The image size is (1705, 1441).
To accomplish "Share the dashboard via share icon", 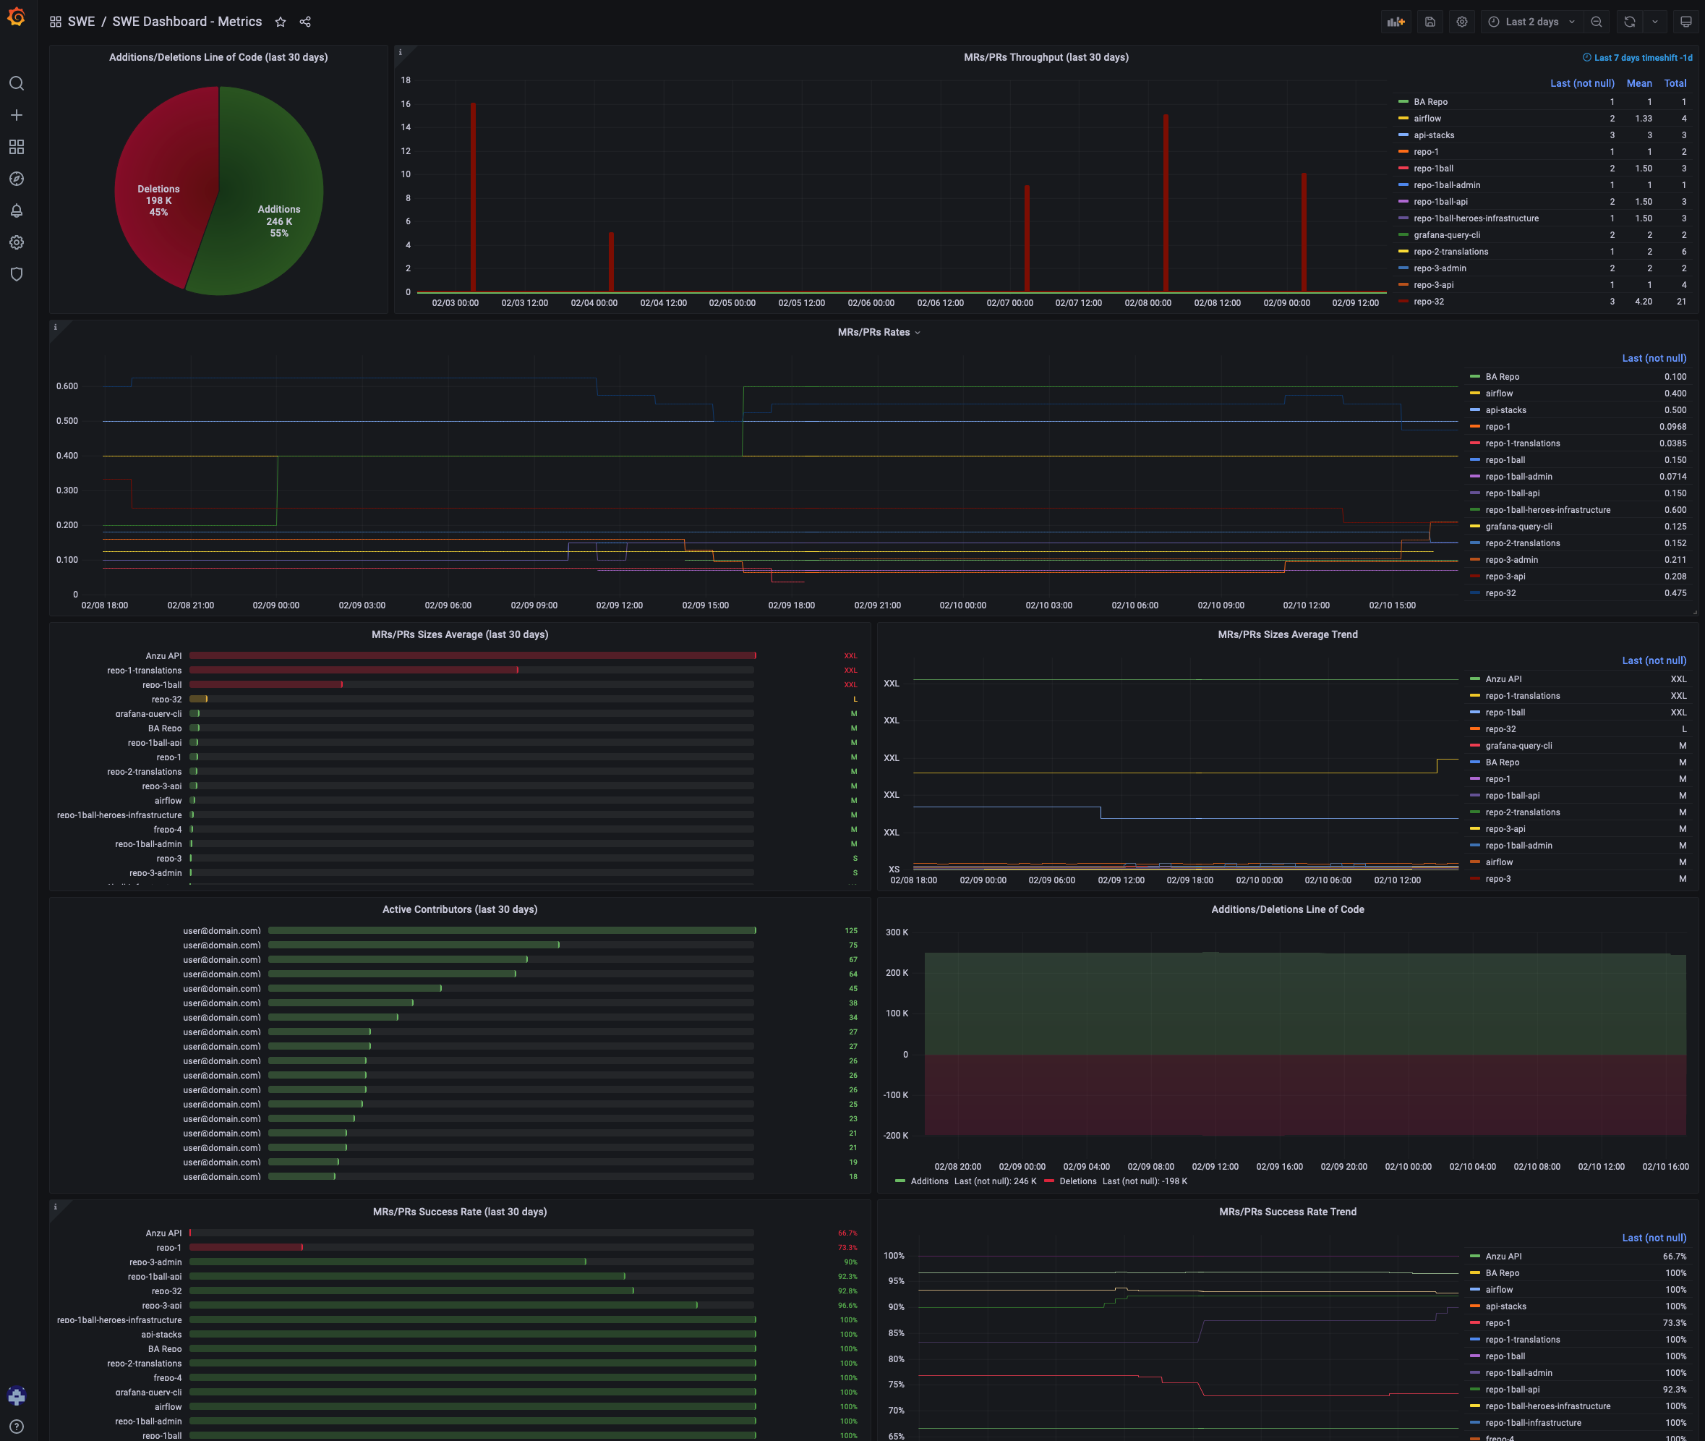I will 305,22.
